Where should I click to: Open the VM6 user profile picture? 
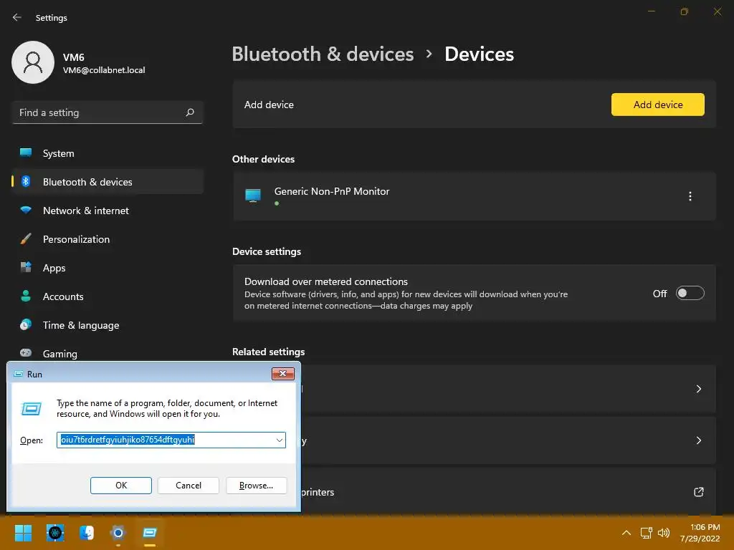coord(33,62)
